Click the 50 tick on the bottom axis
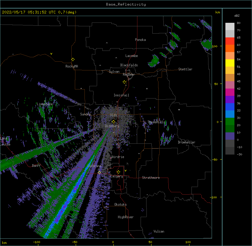This screenshot has width=252, height=246. point(150,242)
